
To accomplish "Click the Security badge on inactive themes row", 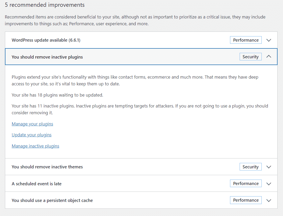I will pyautogui.click(x=251, y=167).
